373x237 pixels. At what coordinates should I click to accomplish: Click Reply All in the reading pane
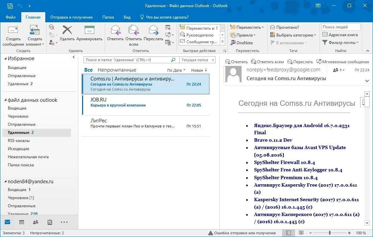[x=268, y=62]
